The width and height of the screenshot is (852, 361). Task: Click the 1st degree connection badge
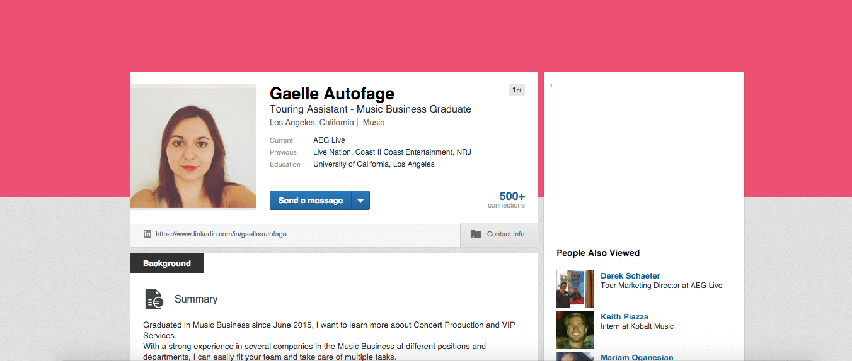point(517,90)
